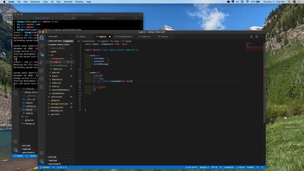Click the open changes icon in editor toolbar
The image size is (304, 171).
pos(251,37)
